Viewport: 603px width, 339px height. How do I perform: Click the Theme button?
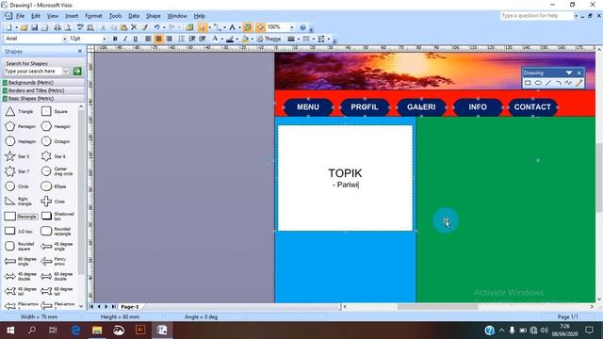[269, 39]
